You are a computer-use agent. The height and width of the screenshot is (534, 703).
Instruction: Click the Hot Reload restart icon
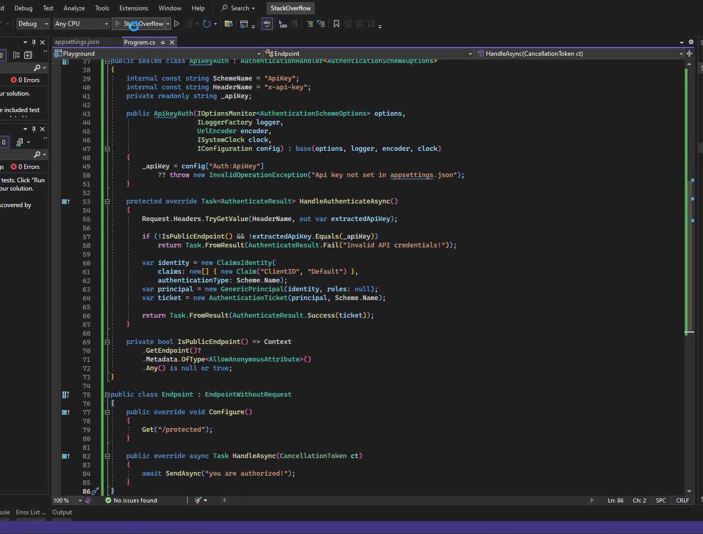[x=206, y=24]
